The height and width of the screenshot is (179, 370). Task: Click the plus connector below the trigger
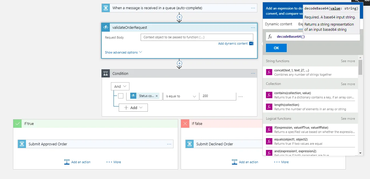[x=179, y=17]
